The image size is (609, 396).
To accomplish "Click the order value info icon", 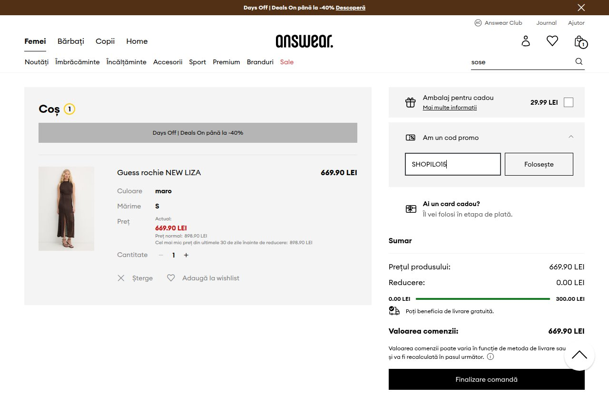I will (491, 356).
